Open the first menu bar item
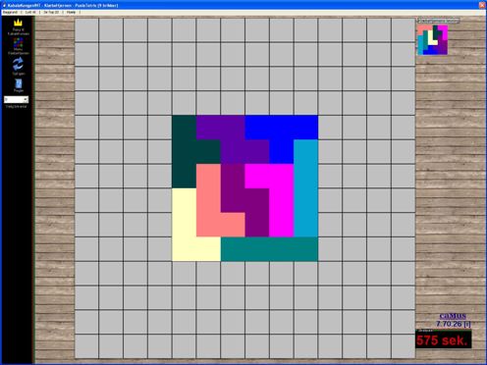The height and width of the screenshot is (365, 487). click(x=10, y=12)
